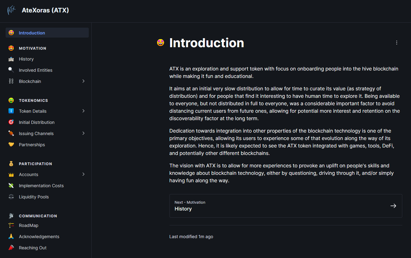
Task: Select Introduction in the sidebar
Action: (x=47, y=33)
